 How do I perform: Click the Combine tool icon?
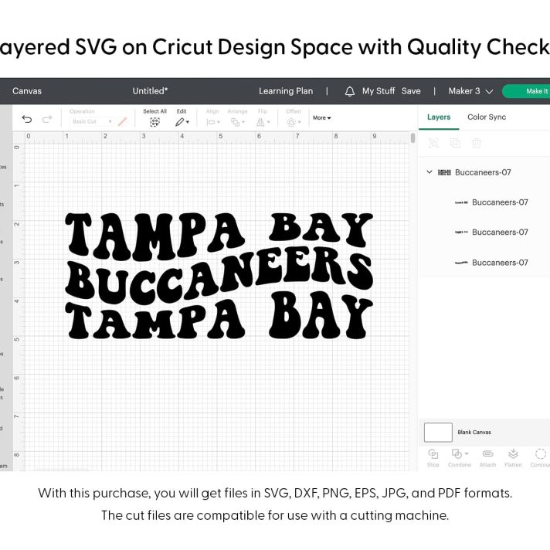(x=457, y=453)
